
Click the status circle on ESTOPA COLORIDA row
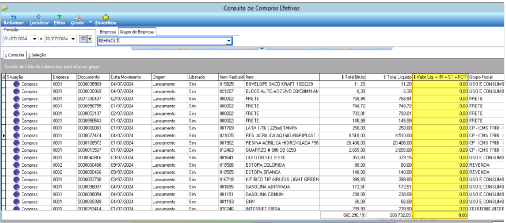click(x=16, y=165)
